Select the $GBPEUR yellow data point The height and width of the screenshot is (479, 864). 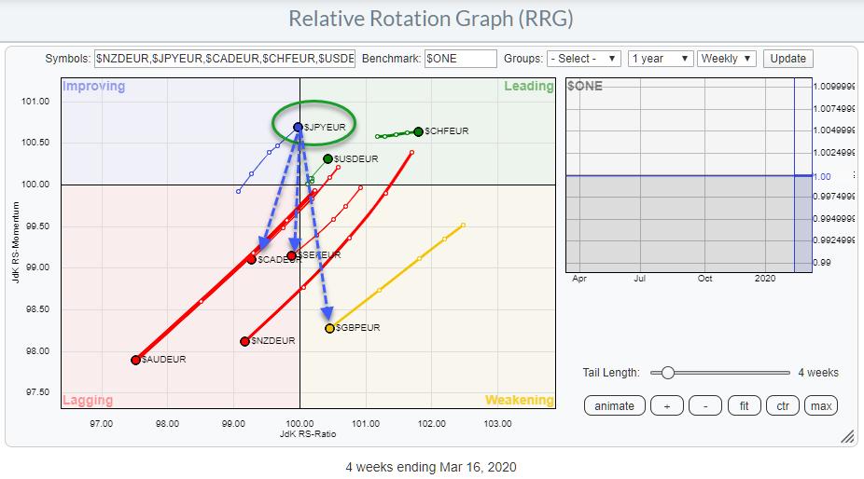click(329, 328)
